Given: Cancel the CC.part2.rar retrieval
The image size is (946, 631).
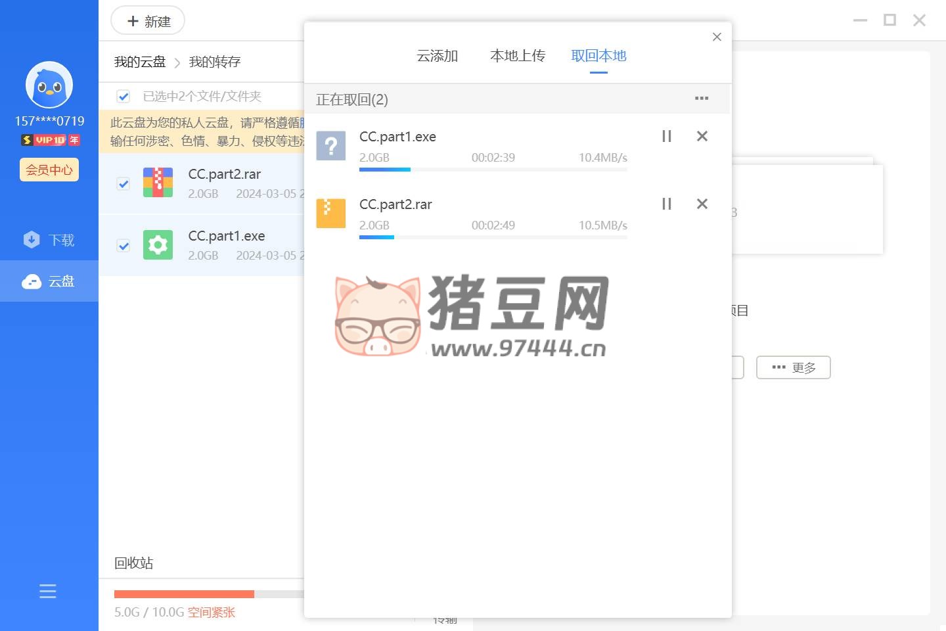Looking at the screenshot, I should tap(702, 204).
